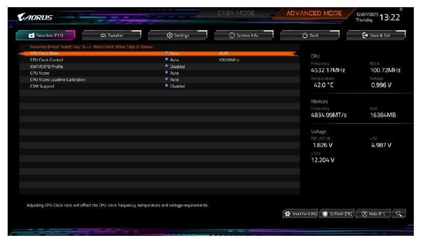The height and width of the screenshot is (243, 426).
Task: Open the Loadline Calibration Auto option
Action: tap(174, 79)
